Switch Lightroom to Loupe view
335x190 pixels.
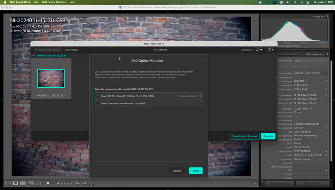tap(15, 183)
